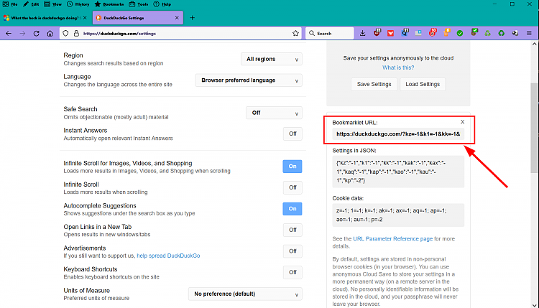539x308 pixels.
Task: Click the browser Search box
Action: click(330, 33)
